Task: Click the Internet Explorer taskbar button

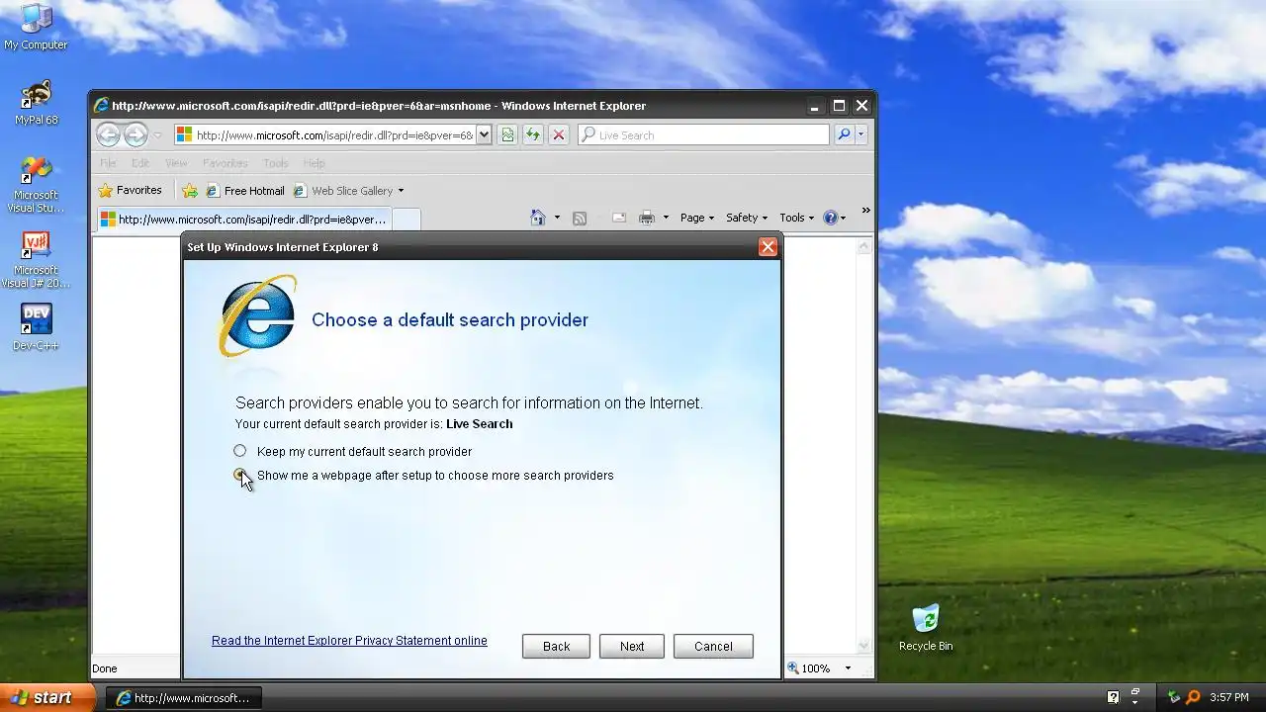Action: tap(184, 698)
